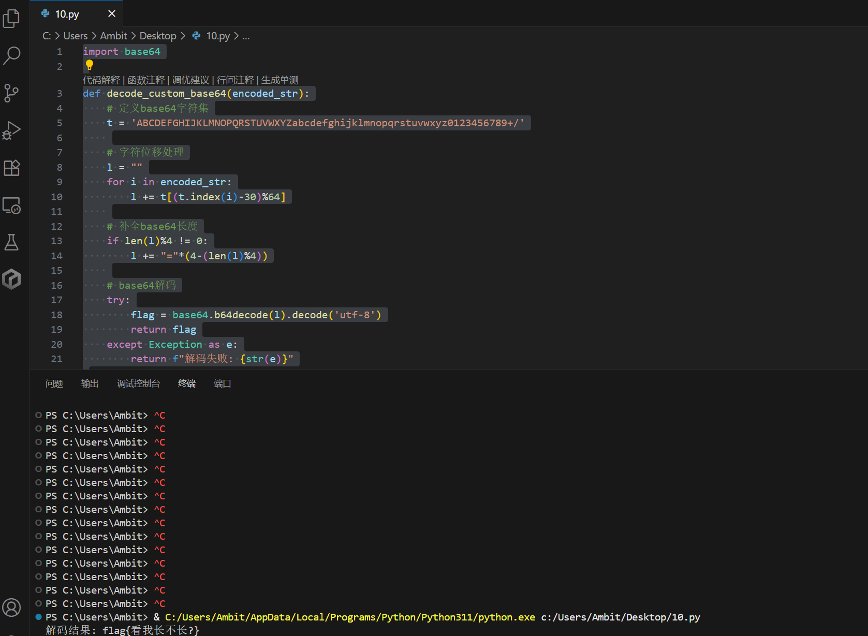Click the '解码失败' f-string on line 21

[x=233, y=359]
